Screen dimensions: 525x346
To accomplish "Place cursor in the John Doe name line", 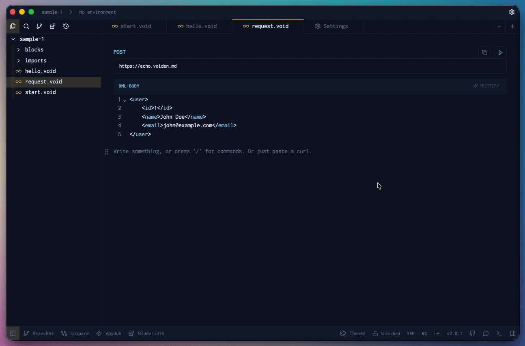I will [x=174, y=117].
